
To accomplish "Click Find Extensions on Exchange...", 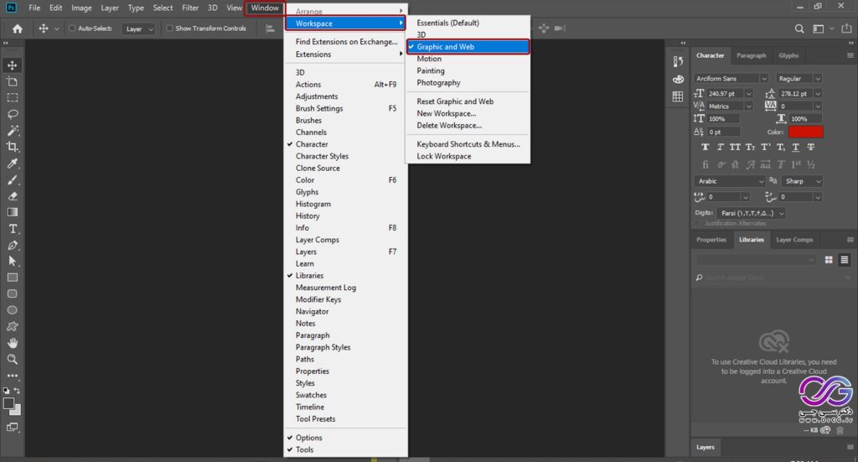I will [345, 42].
